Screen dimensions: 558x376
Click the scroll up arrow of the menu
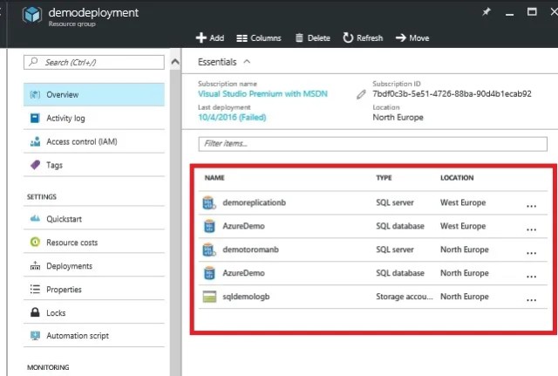coord(175,62)
